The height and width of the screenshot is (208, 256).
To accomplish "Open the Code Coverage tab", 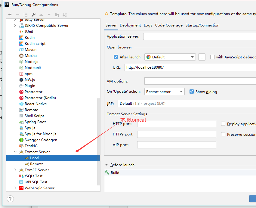I will click(169, 25).
